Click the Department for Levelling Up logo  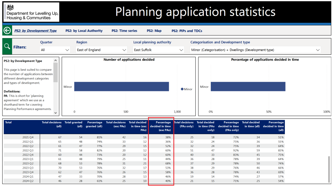(31, 12)
